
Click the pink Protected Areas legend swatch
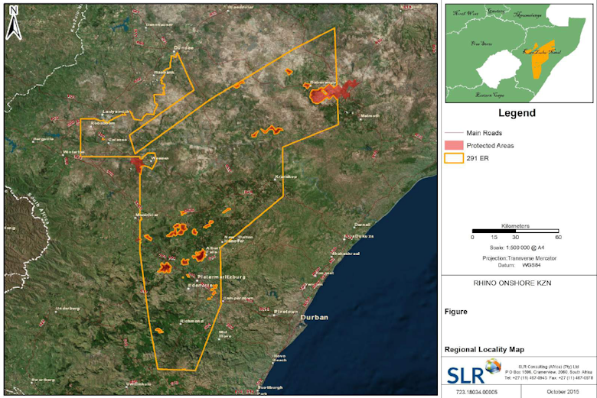click(x=456, y=145)
